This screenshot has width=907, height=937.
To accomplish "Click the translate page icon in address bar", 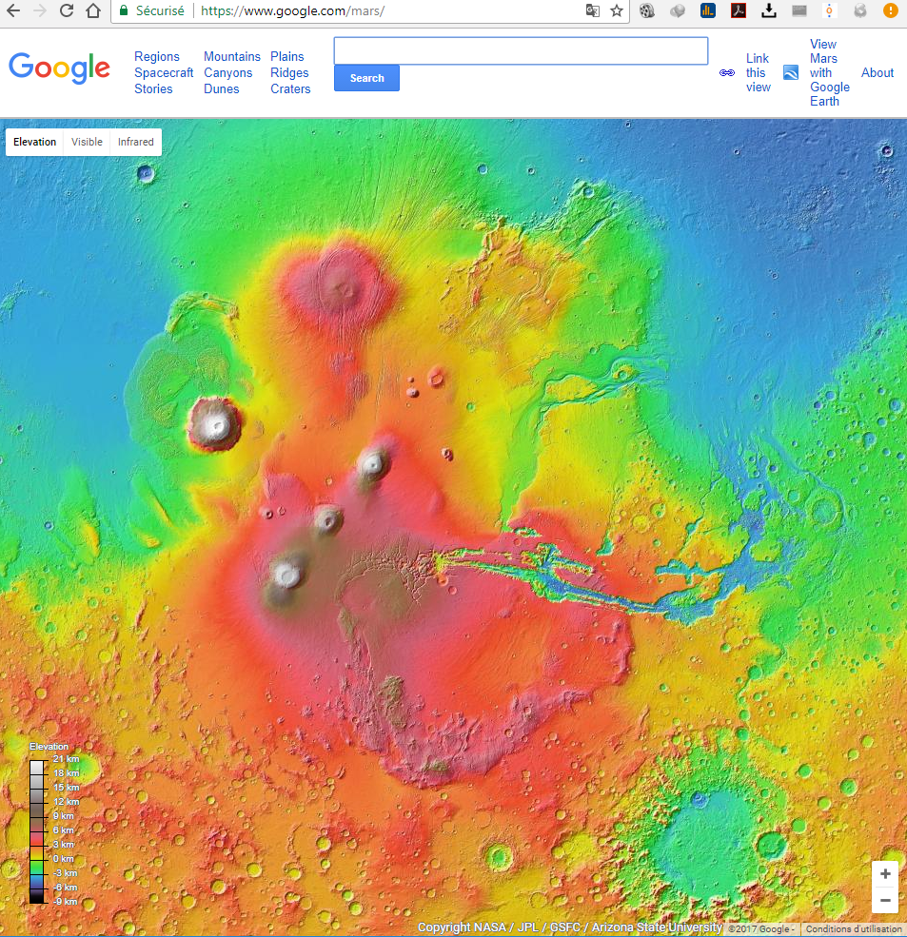I will pos(592,11).
